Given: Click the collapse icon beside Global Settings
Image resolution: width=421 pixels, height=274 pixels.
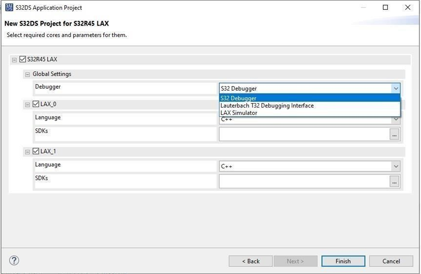Looking at the screenshot, I should click(x=27, y=74).
